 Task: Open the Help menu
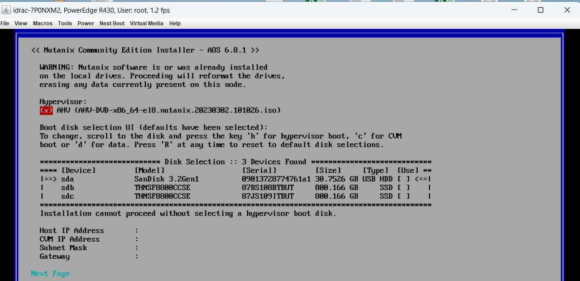click(x=175, y=23)
